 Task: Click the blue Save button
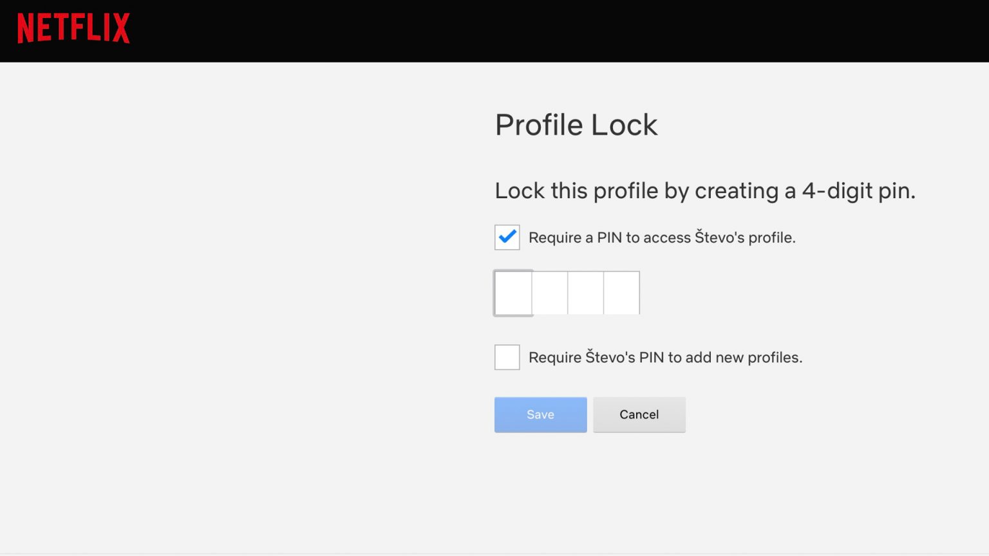541,414
